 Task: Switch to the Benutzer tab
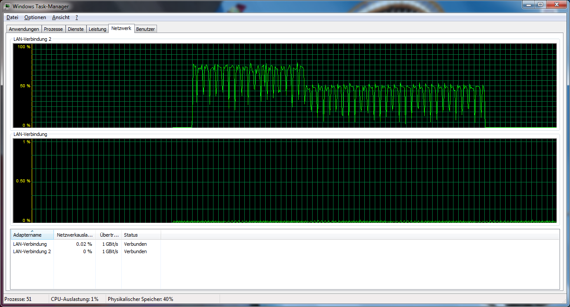point(146,29)
